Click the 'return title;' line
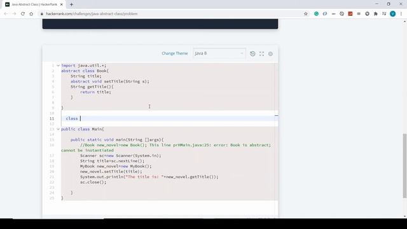 pyautogui.click(x=95, y=92)
